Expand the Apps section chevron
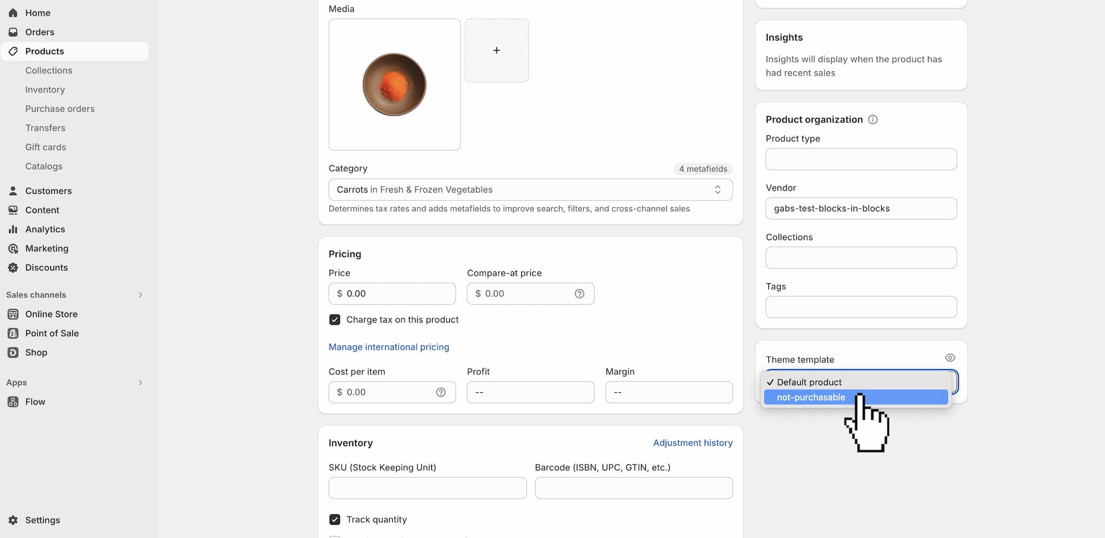 click(x=140, y=383)
